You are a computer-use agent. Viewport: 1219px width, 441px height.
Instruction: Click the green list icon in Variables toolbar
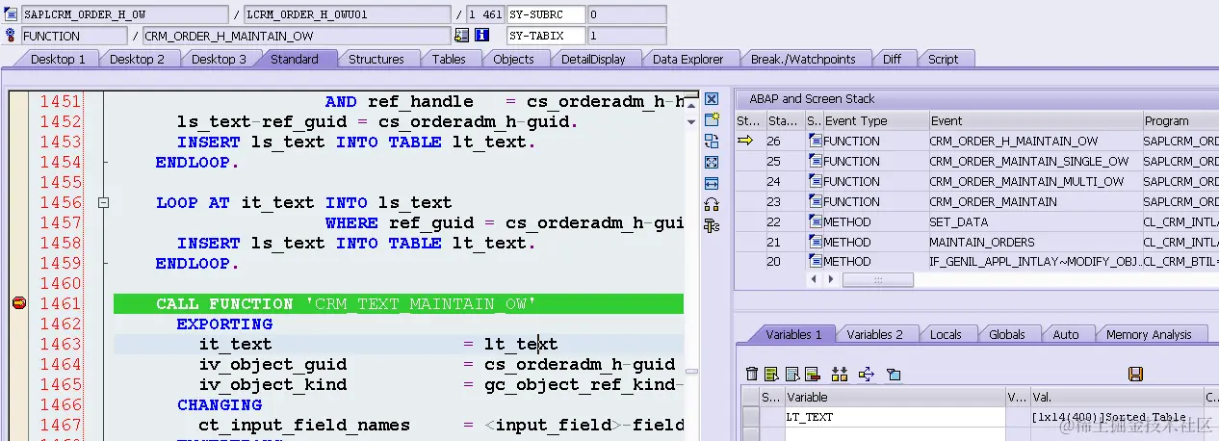(771, 374)
